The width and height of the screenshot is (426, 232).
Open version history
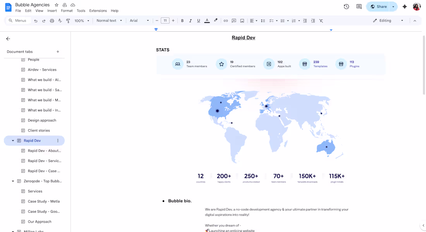(x=346, y=7)
